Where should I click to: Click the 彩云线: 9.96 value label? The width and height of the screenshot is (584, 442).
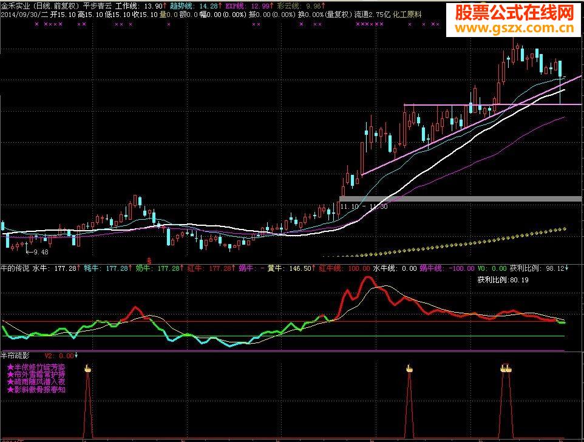click(x=301, y=6)
